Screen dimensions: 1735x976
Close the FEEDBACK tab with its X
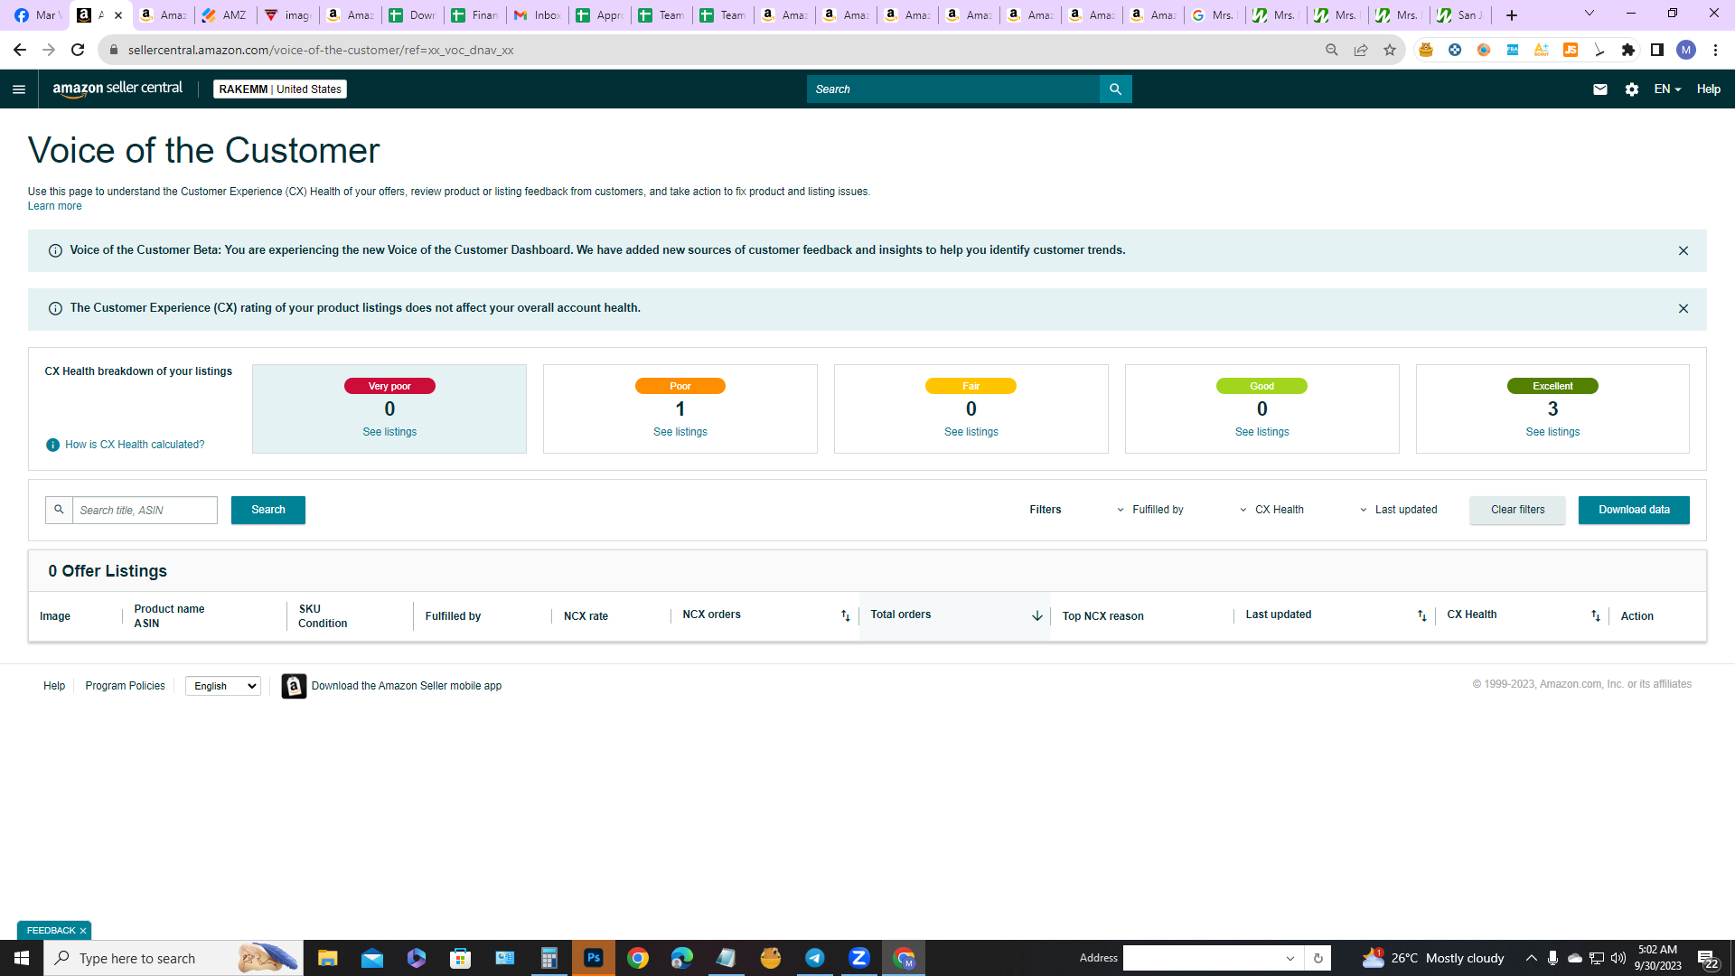(83, 931)
